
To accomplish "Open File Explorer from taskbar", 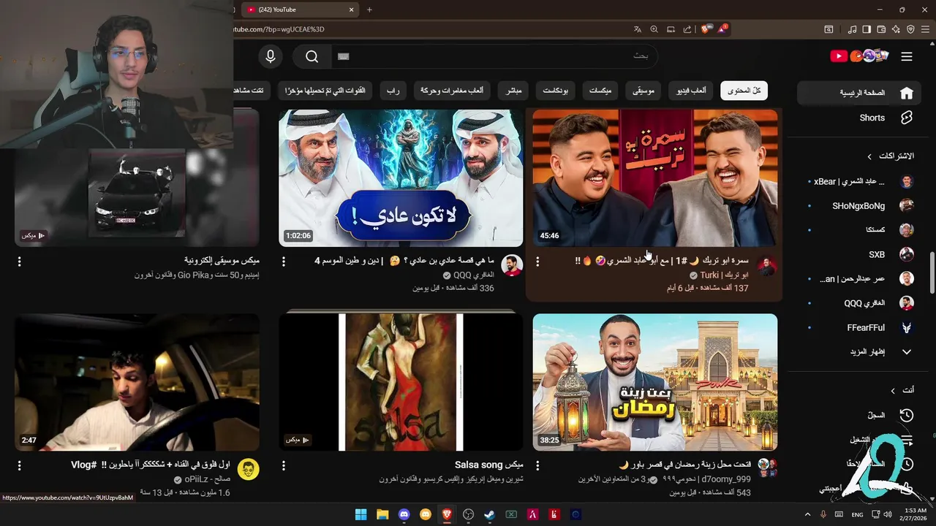I will coord(382,514).
